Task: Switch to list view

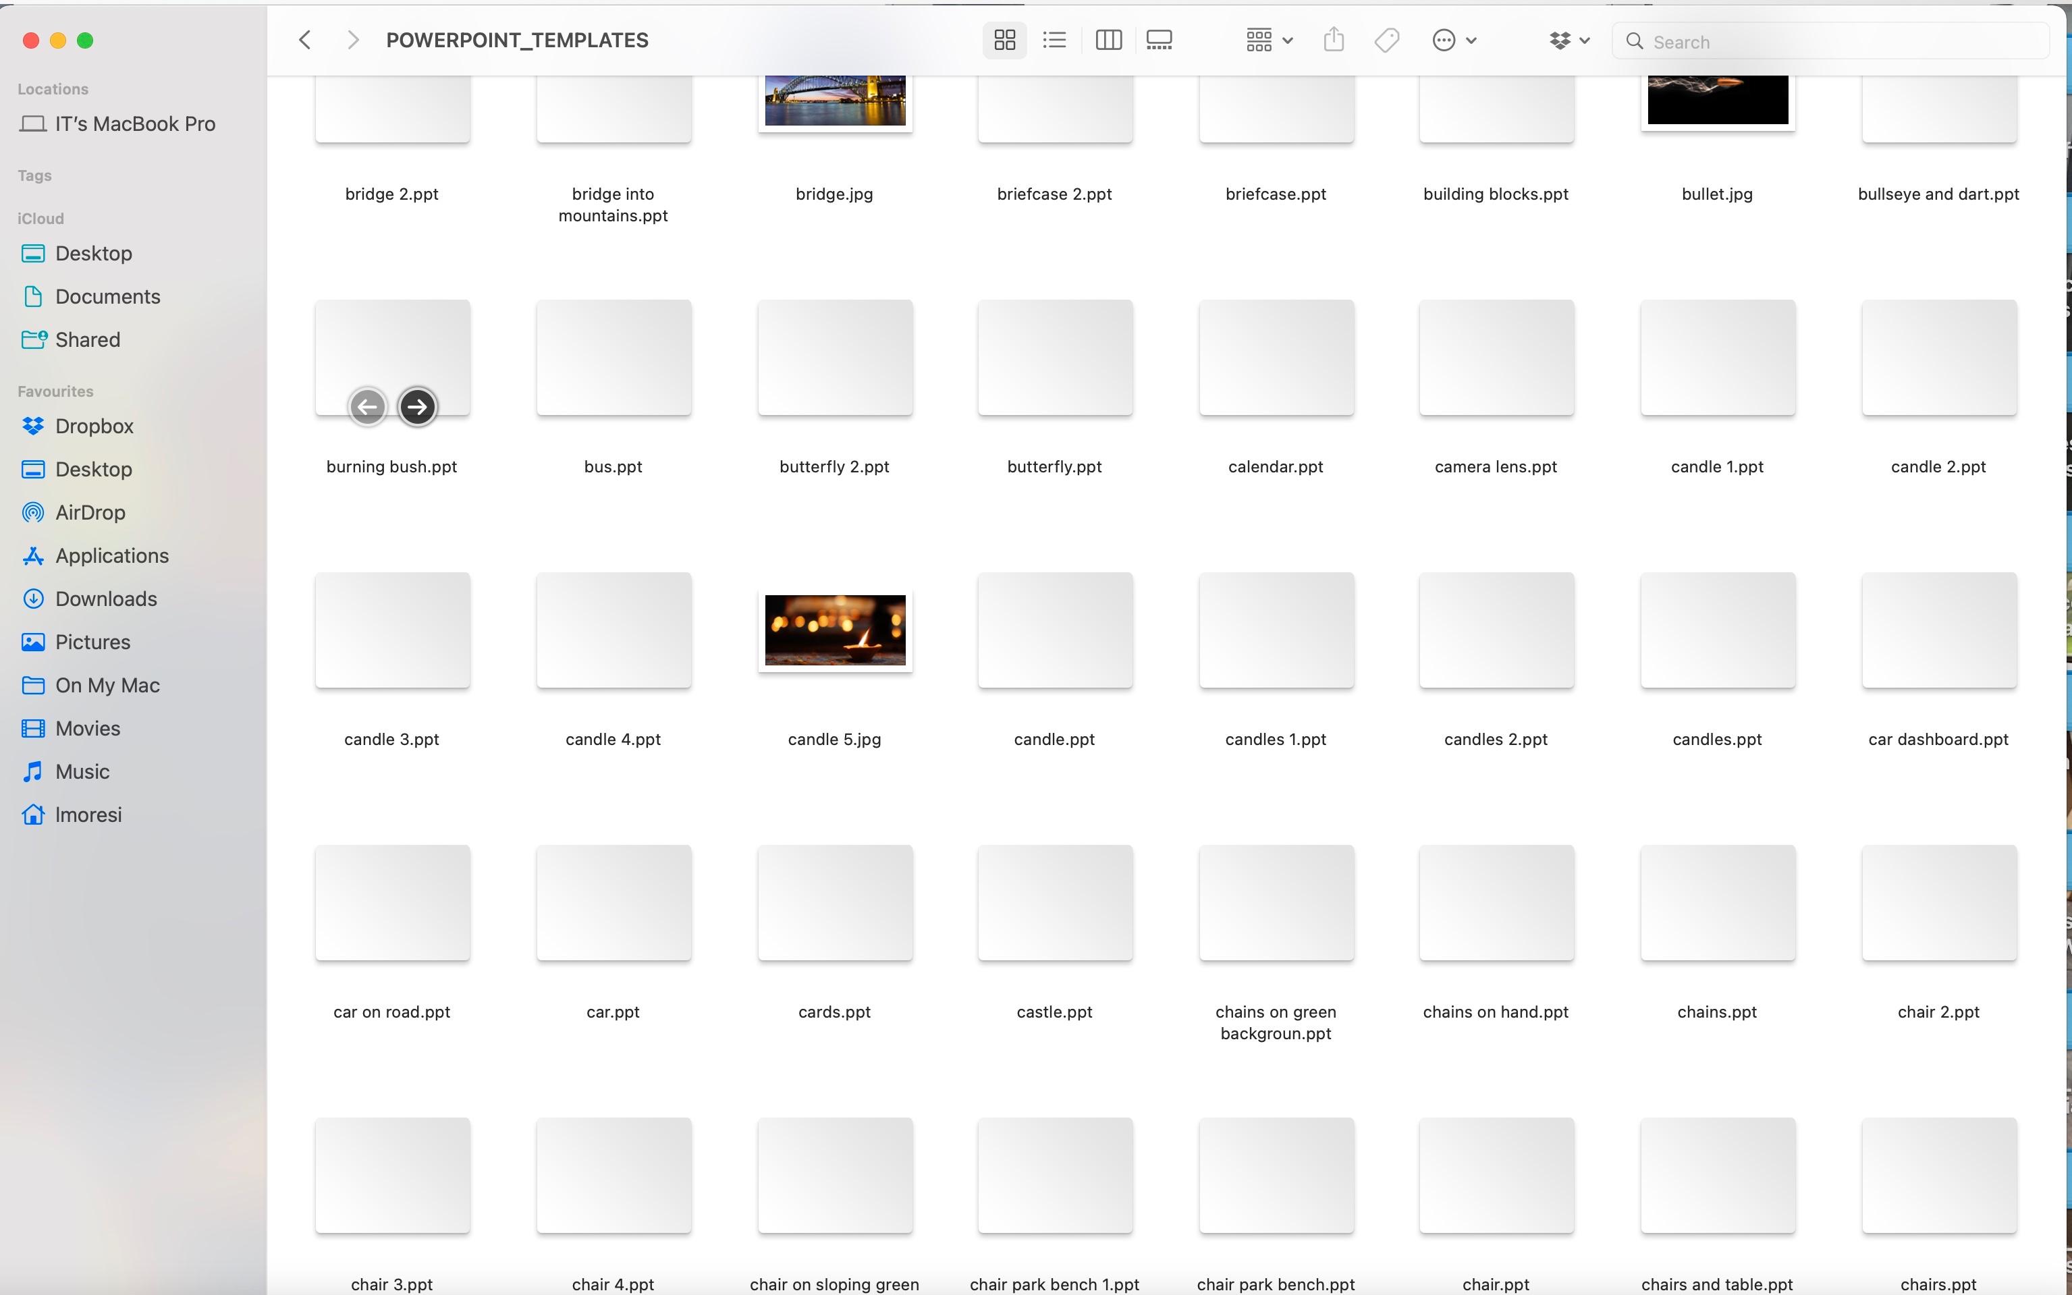Action: (1054, 40)
